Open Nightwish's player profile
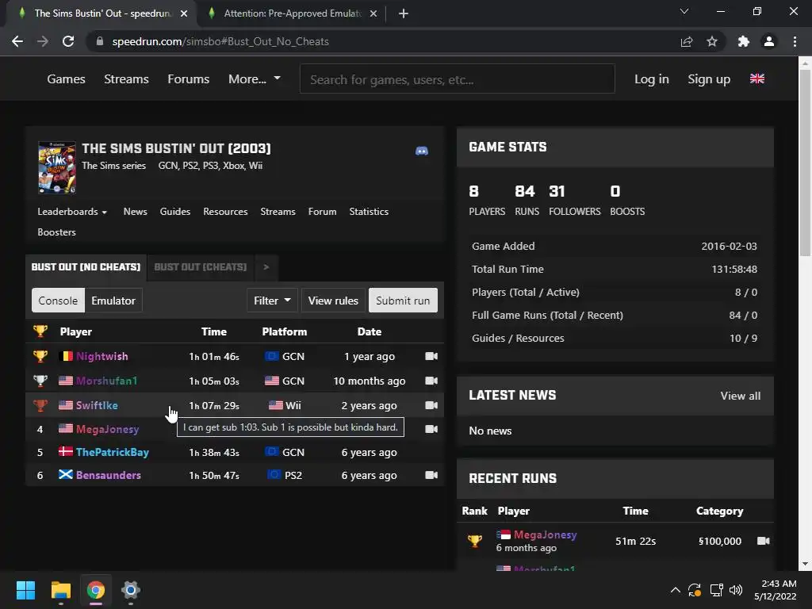The image size is (812, 609). 102,356
